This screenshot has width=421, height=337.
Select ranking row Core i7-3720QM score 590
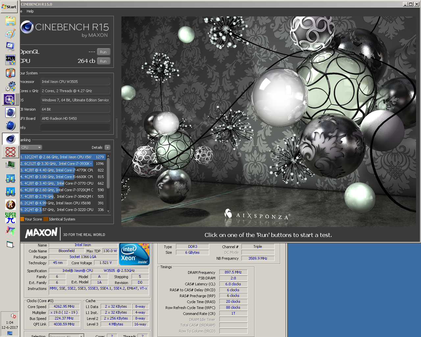coord(63,190)
